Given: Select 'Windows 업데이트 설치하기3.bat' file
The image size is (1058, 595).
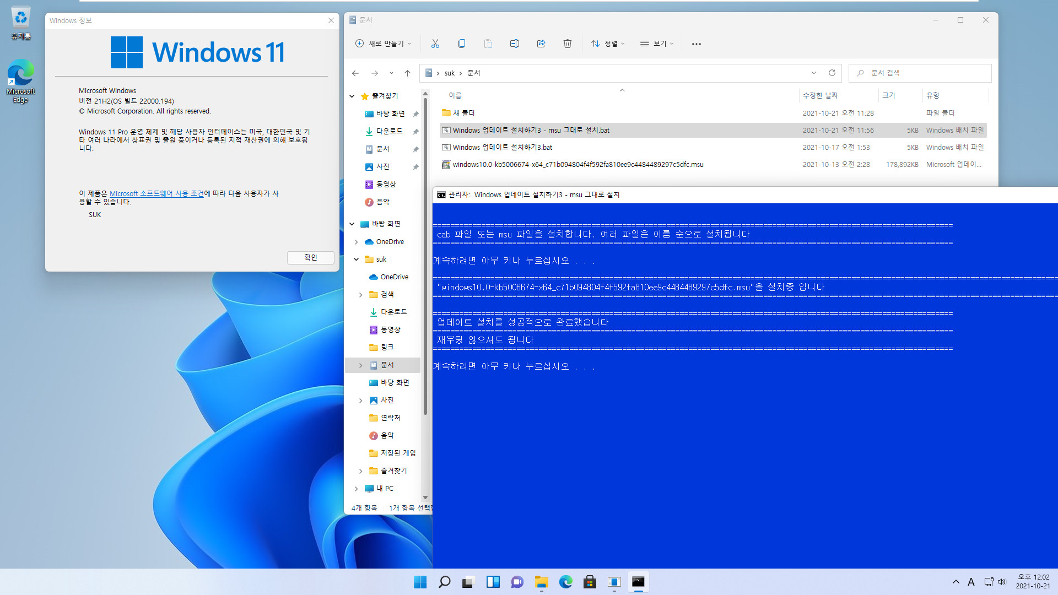Looking at the screenshot, I should (x=713, y=147).
